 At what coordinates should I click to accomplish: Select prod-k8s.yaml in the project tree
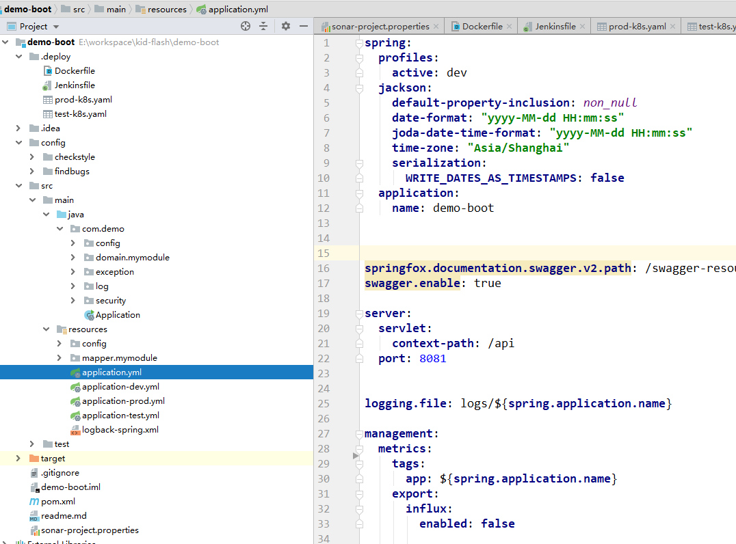tap(83, 99)
